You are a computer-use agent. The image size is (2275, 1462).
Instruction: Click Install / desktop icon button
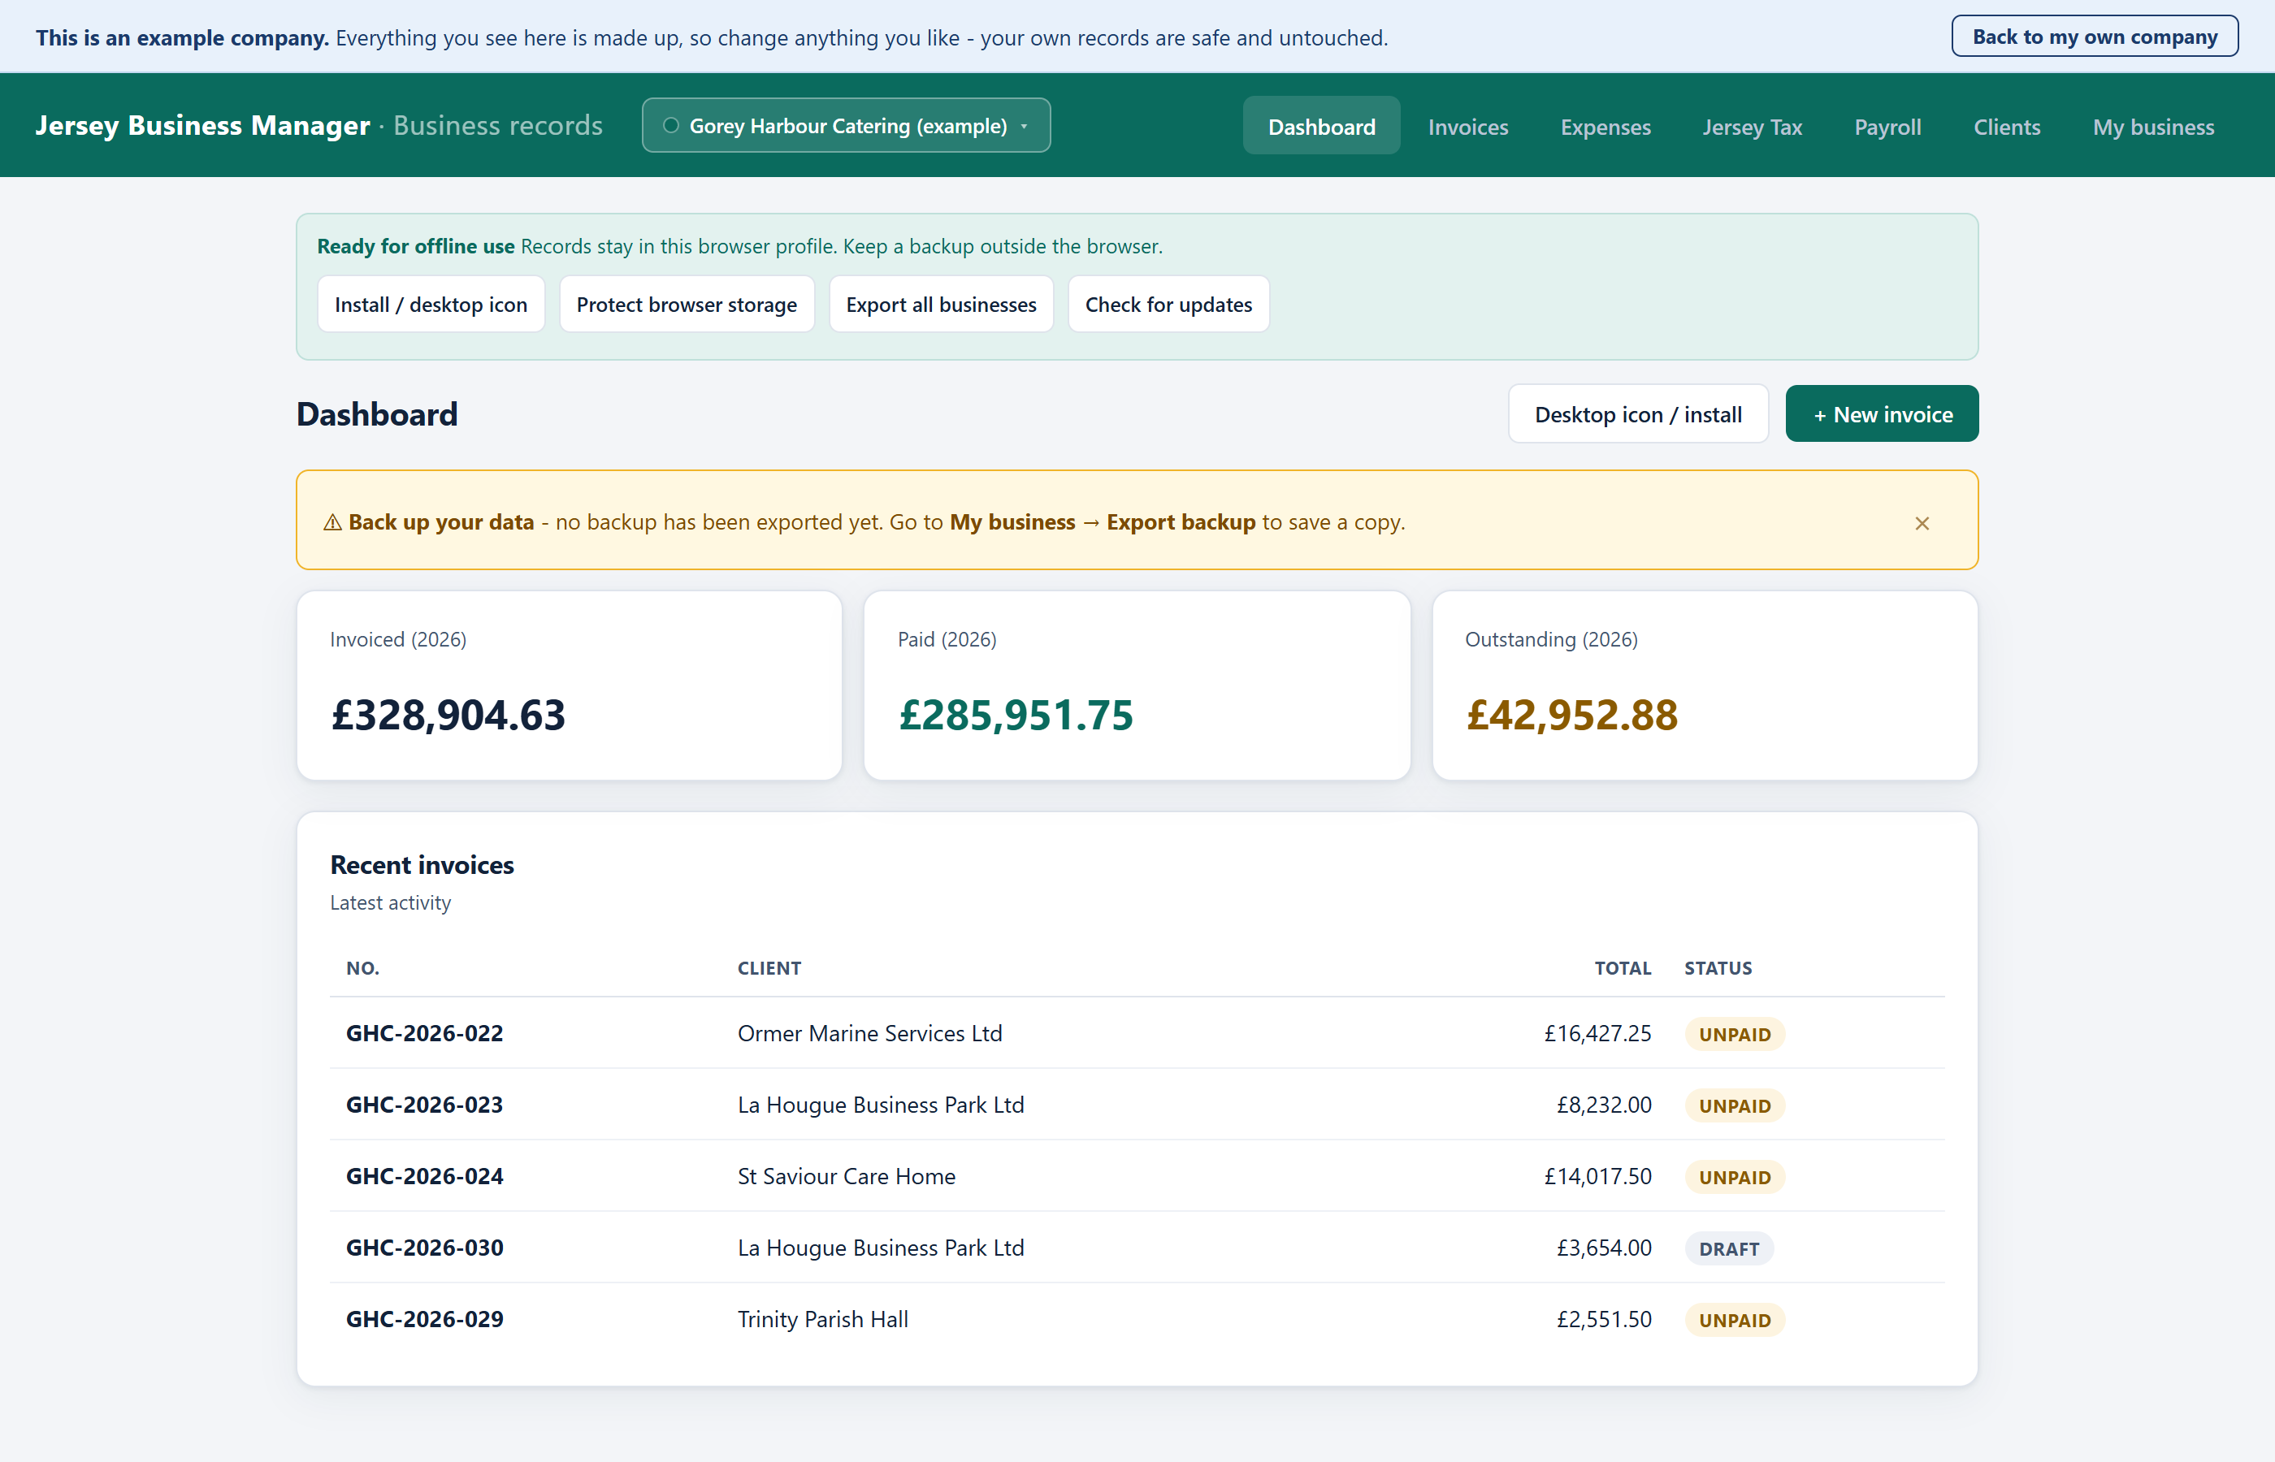coord(431,305)
